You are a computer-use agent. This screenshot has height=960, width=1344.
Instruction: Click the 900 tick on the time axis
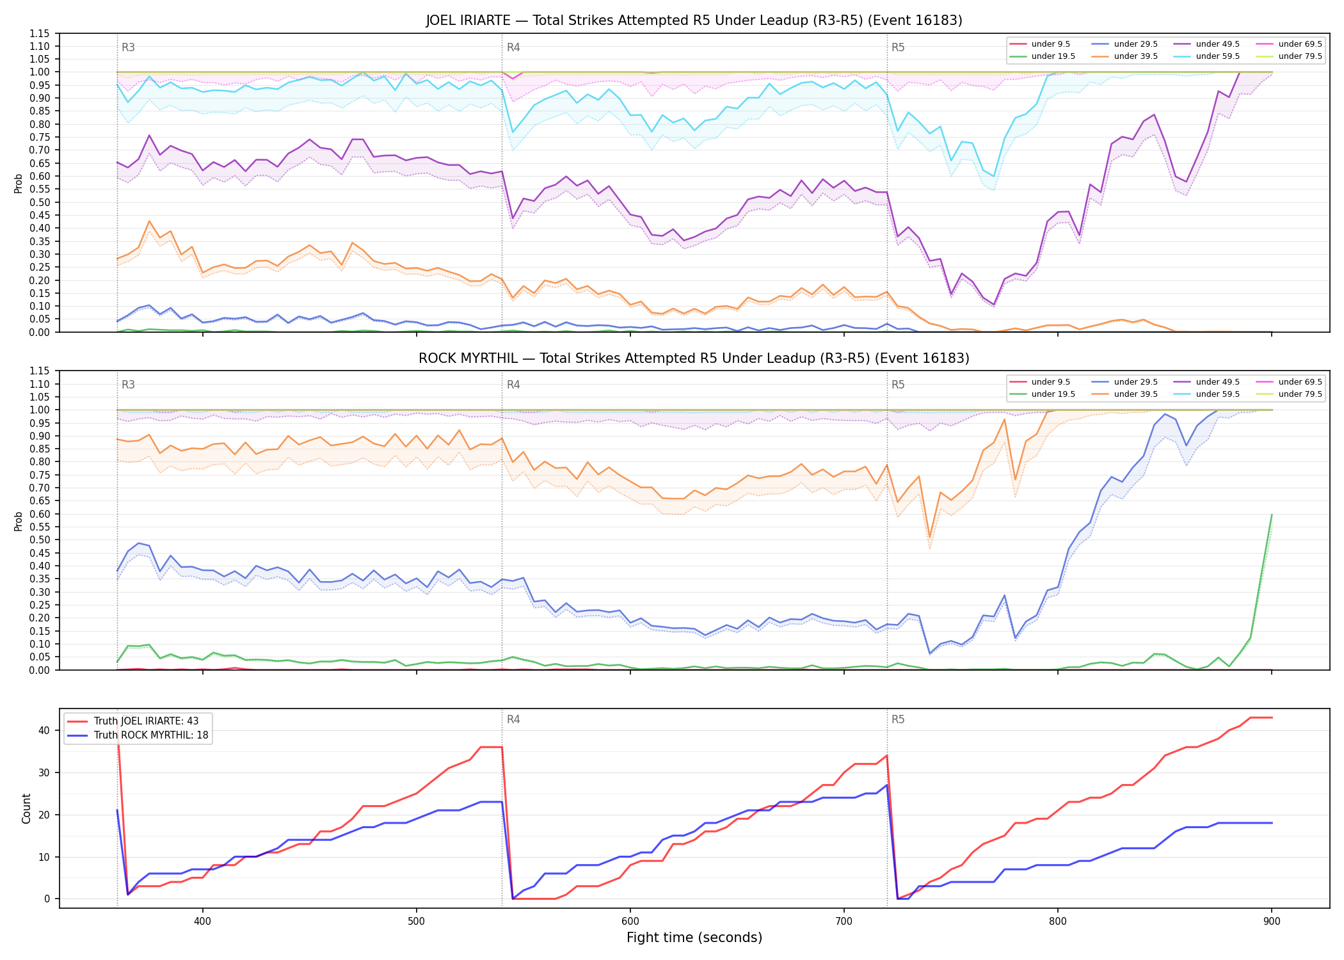pos(1272,922)
